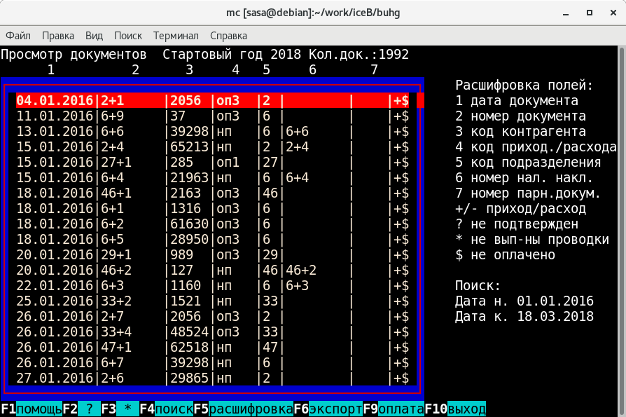Click tax invoice number 6+3 in column 6
626x417 pixels.
[x=298, y=285]
